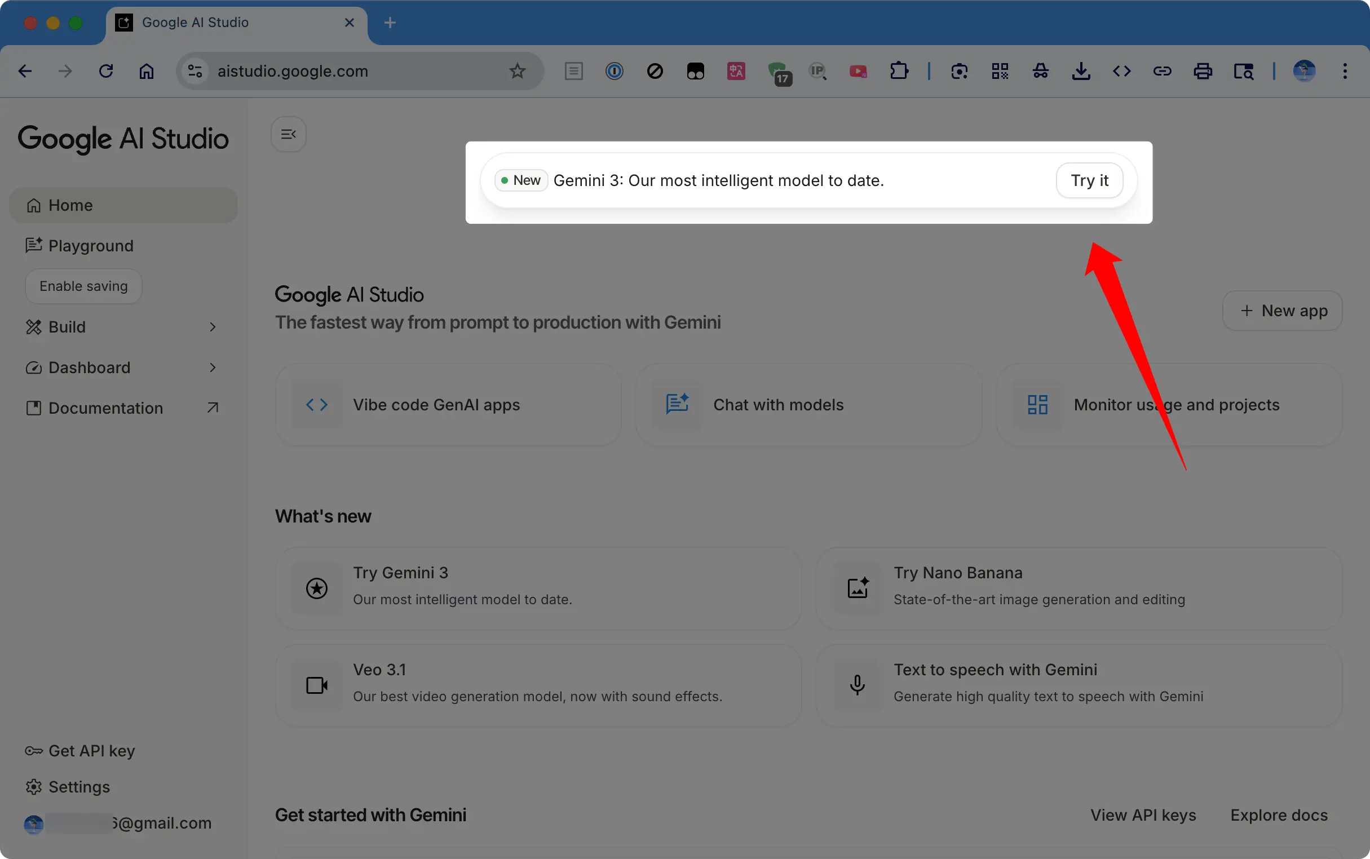Go to Playground in the sidebar
Screen dimensions: 1370x859
91,246
